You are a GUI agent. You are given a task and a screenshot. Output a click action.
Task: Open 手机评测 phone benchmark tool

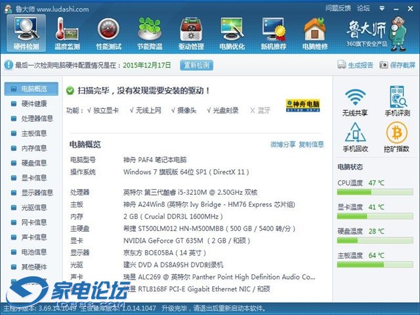coord(397,101)
